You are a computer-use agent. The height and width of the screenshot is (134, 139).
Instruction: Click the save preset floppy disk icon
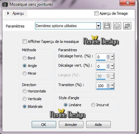pos(107,26)
